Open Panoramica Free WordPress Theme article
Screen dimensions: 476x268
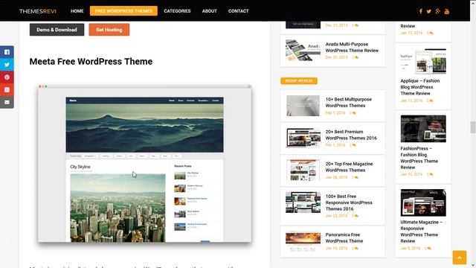pos(344,238)
